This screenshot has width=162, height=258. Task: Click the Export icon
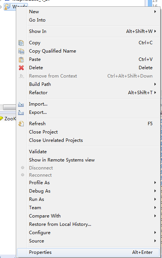[21, 113]
